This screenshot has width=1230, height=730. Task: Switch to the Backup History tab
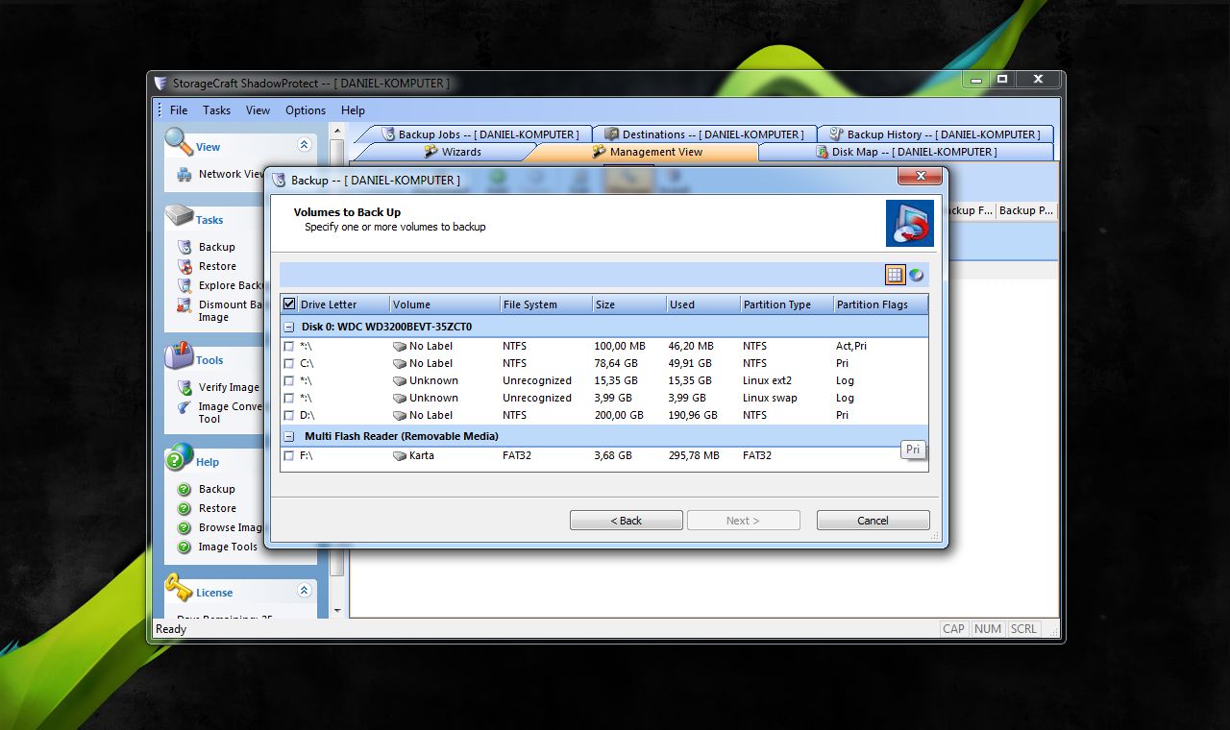pos(936,134)
